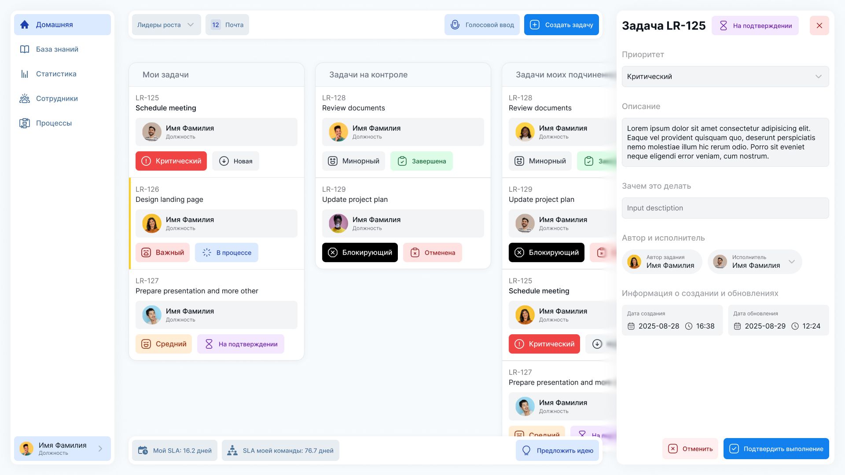Click the exclamation icon on LR-125 Критический tag

point(146,161)
